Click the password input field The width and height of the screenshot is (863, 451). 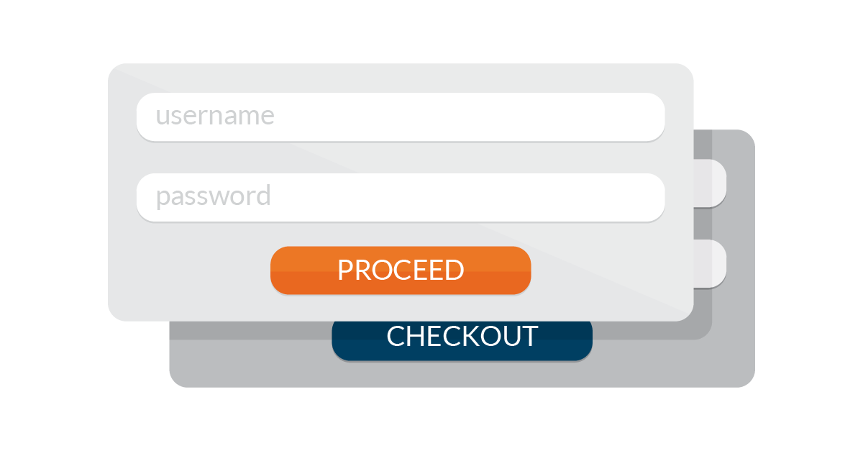point(401,196)
